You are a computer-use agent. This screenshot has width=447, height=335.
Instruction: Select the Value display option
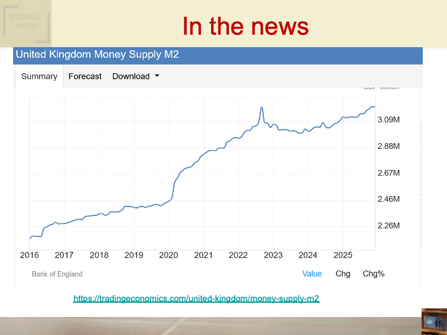coord(312,274)
